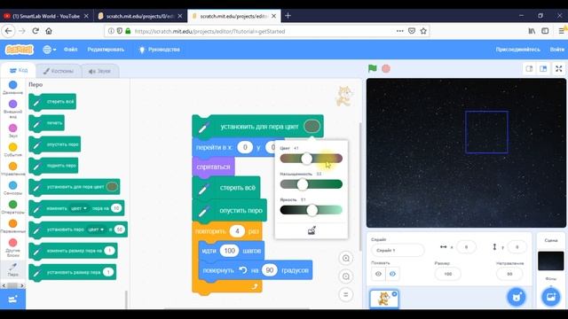Switch to the Костюмы tab
The height and width of the screenshot is (319, 568).
point(59,71)
